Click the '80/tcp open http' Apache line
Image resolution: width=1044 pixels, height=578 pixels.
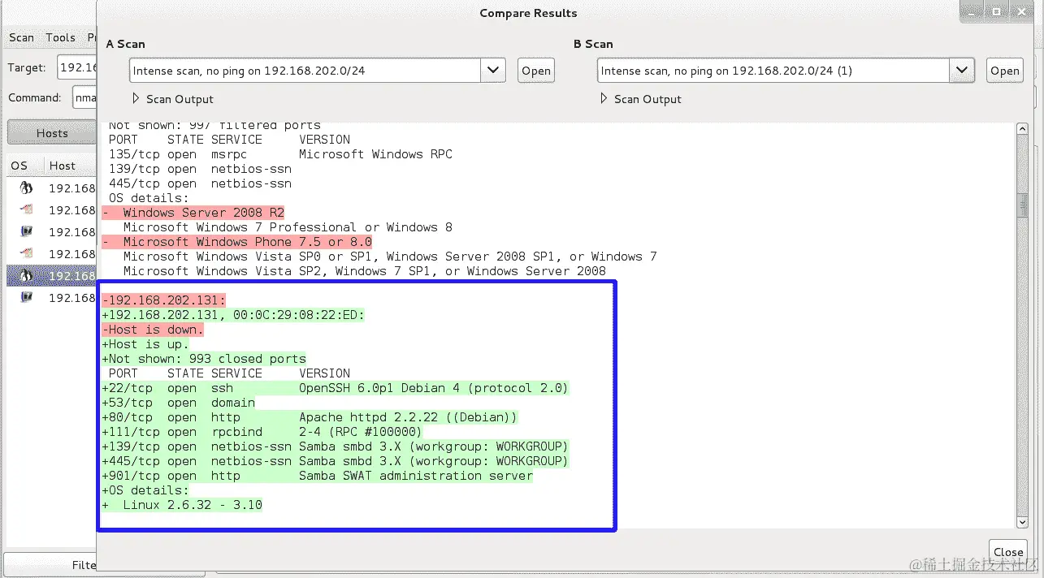310,417
